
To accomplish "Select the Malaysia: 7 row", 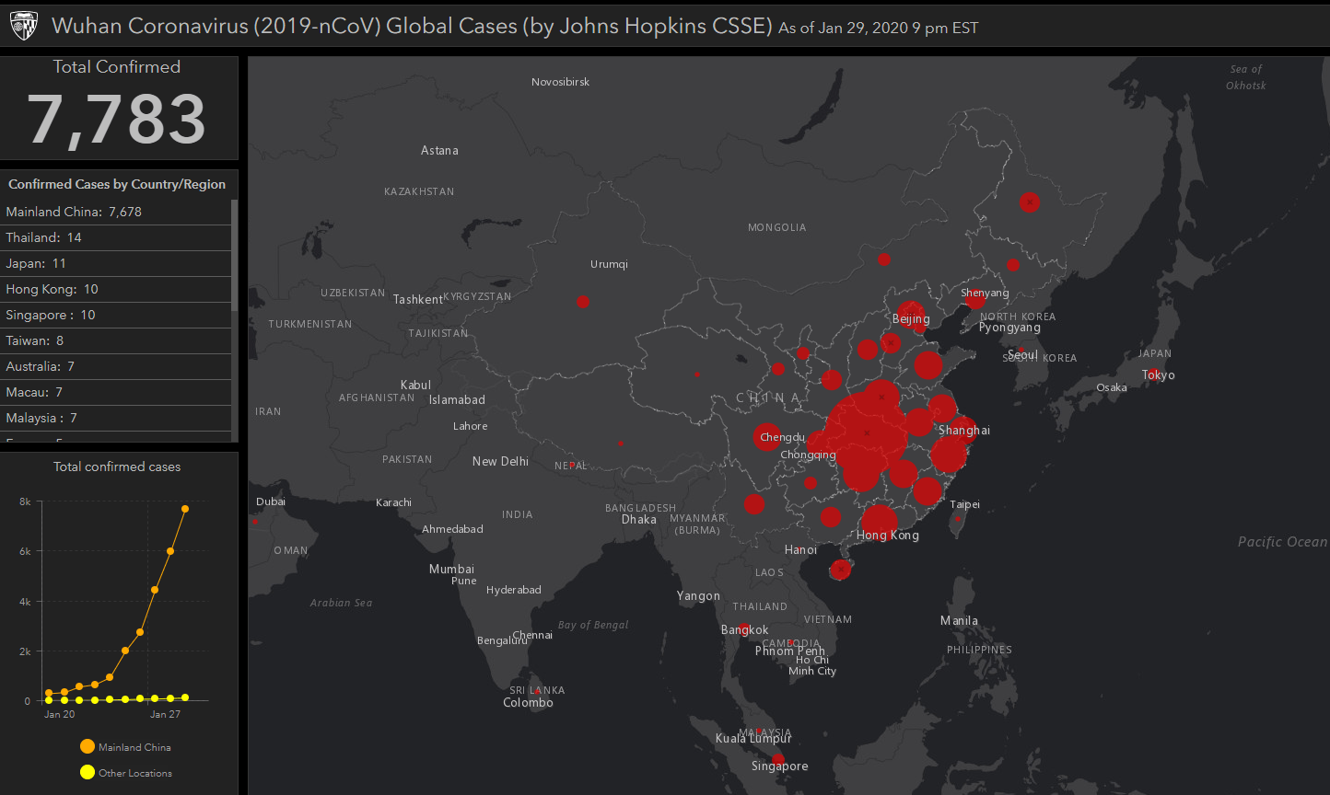I will pyautogui.click(x=115, y=418).
